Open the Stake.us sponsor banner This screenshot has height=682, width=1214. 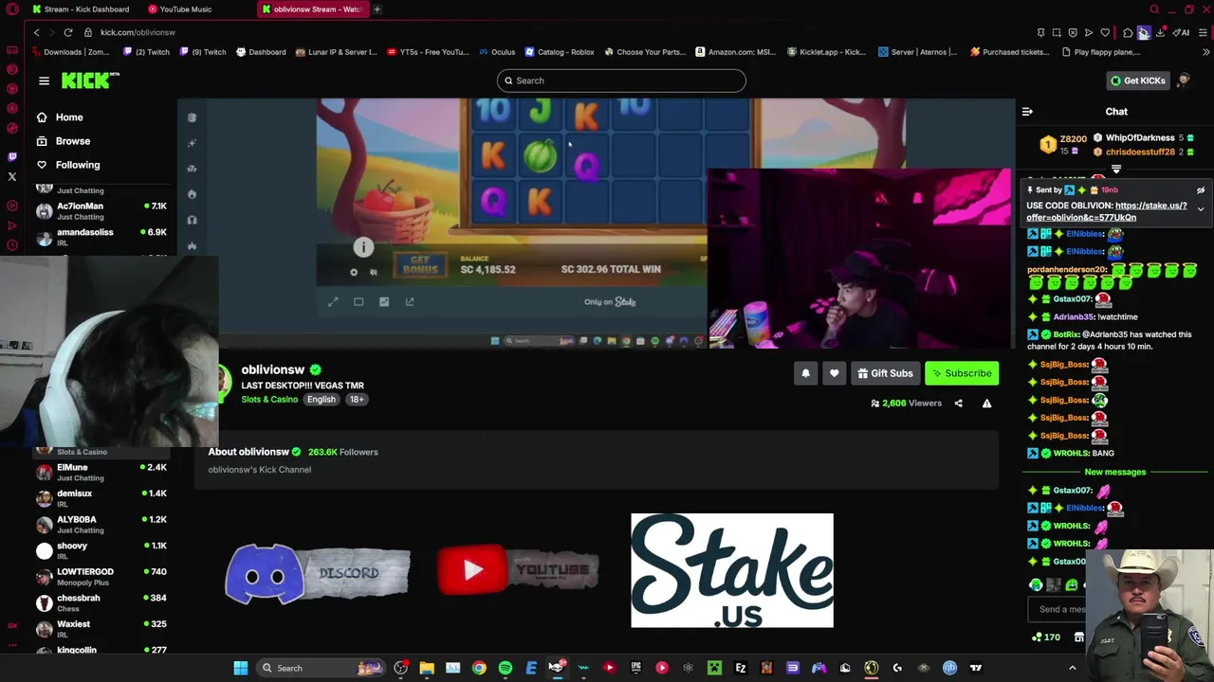tap(732, 570)
